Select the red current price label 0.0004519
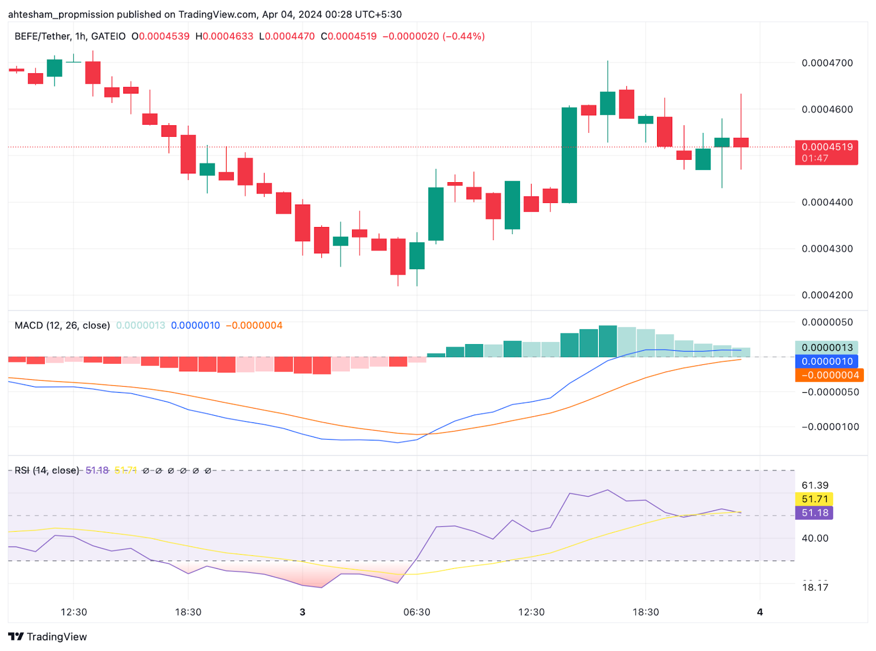The width and height of the screenshot is (876, 651). 826,153
